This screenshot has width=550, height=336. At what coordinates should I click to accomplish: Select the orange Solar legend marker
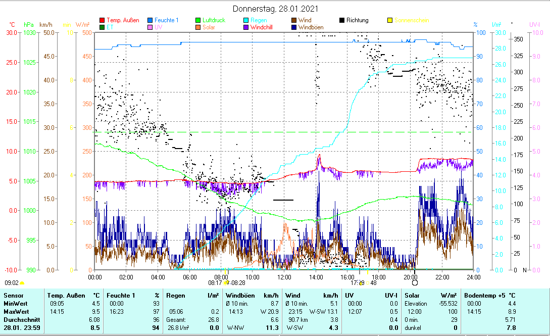[x=198, y=27]
